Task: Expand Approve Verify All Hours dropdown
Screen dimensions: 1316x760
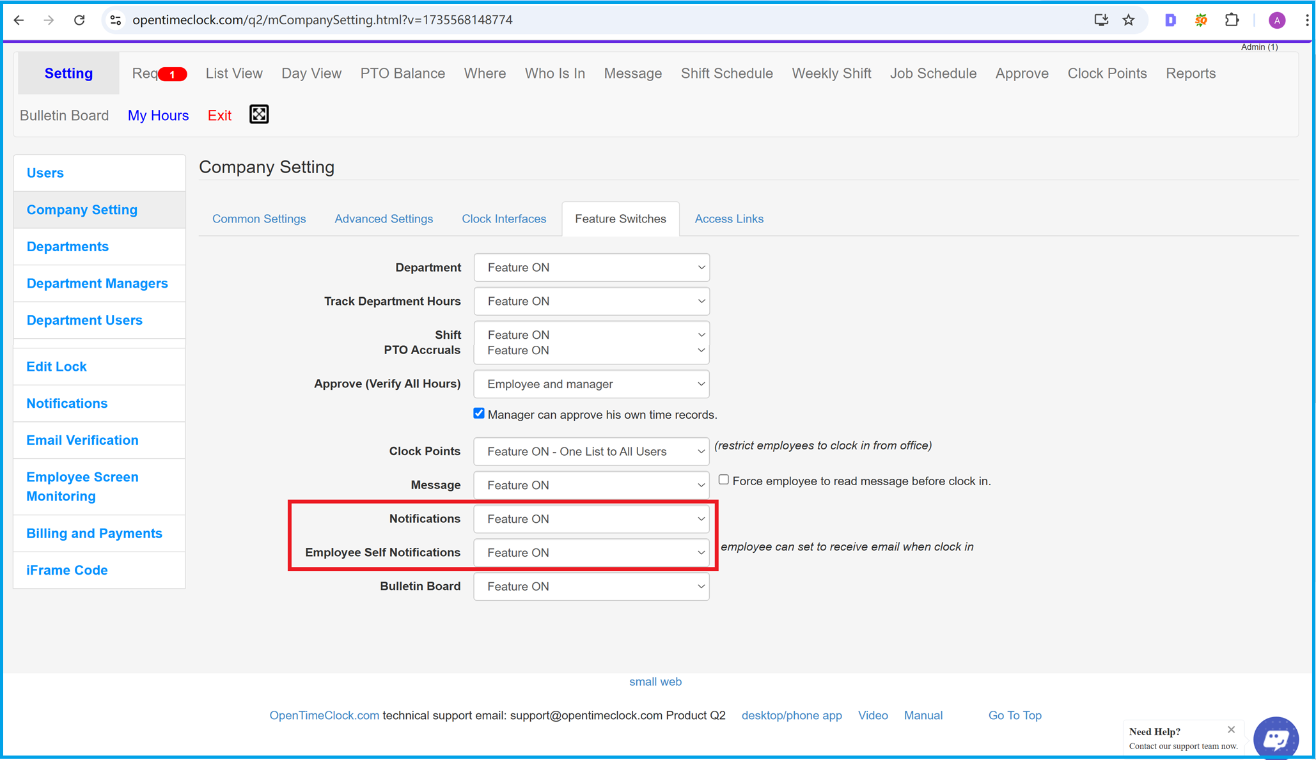Action: (591, 384)
